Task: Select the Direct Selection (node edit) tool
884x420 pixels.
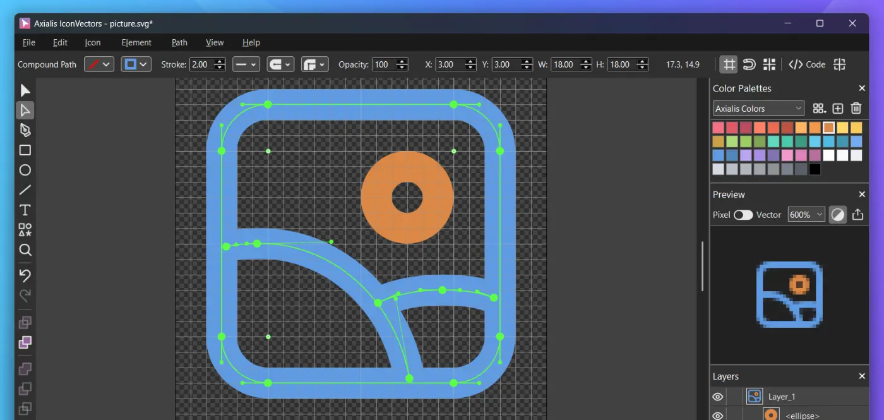Action: click(25, 110)
